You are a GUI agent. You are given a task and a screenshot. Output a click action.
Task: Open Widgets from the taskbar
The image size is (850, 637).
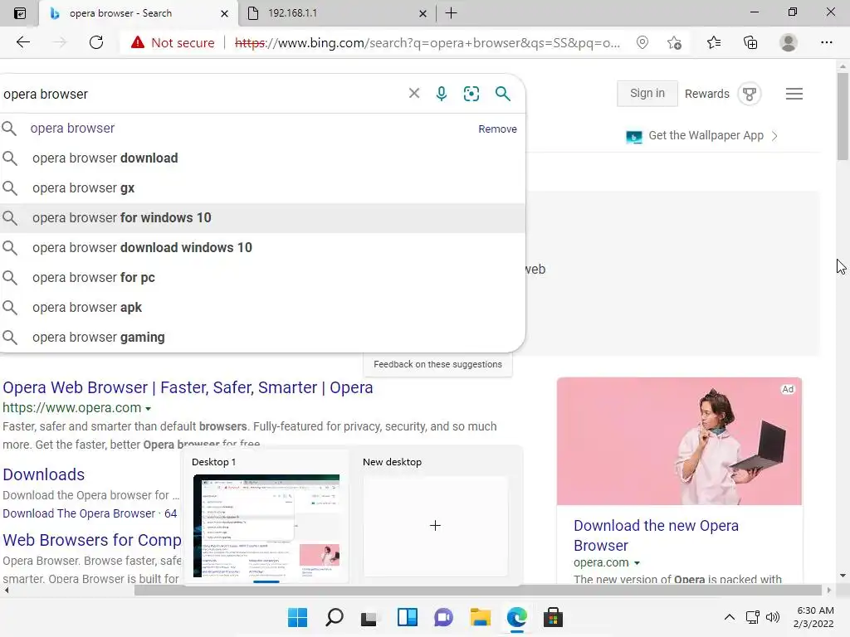(x=407, y=617)
